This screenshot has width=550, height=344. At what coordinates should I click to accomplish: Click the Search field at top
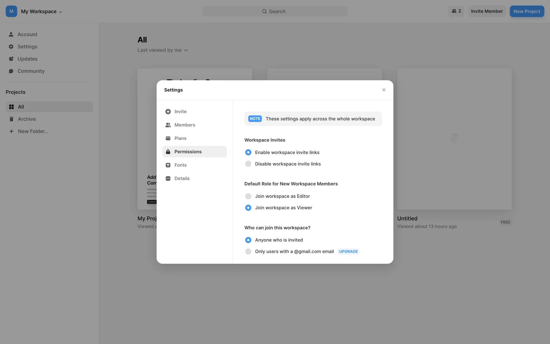tap(274, 11)
